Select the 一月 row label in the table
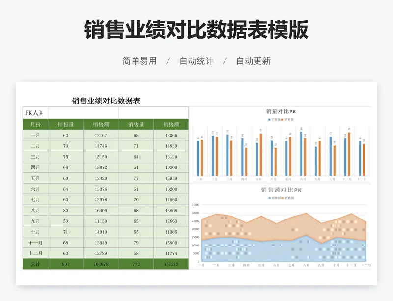393x301 pixels. [35, 136]
